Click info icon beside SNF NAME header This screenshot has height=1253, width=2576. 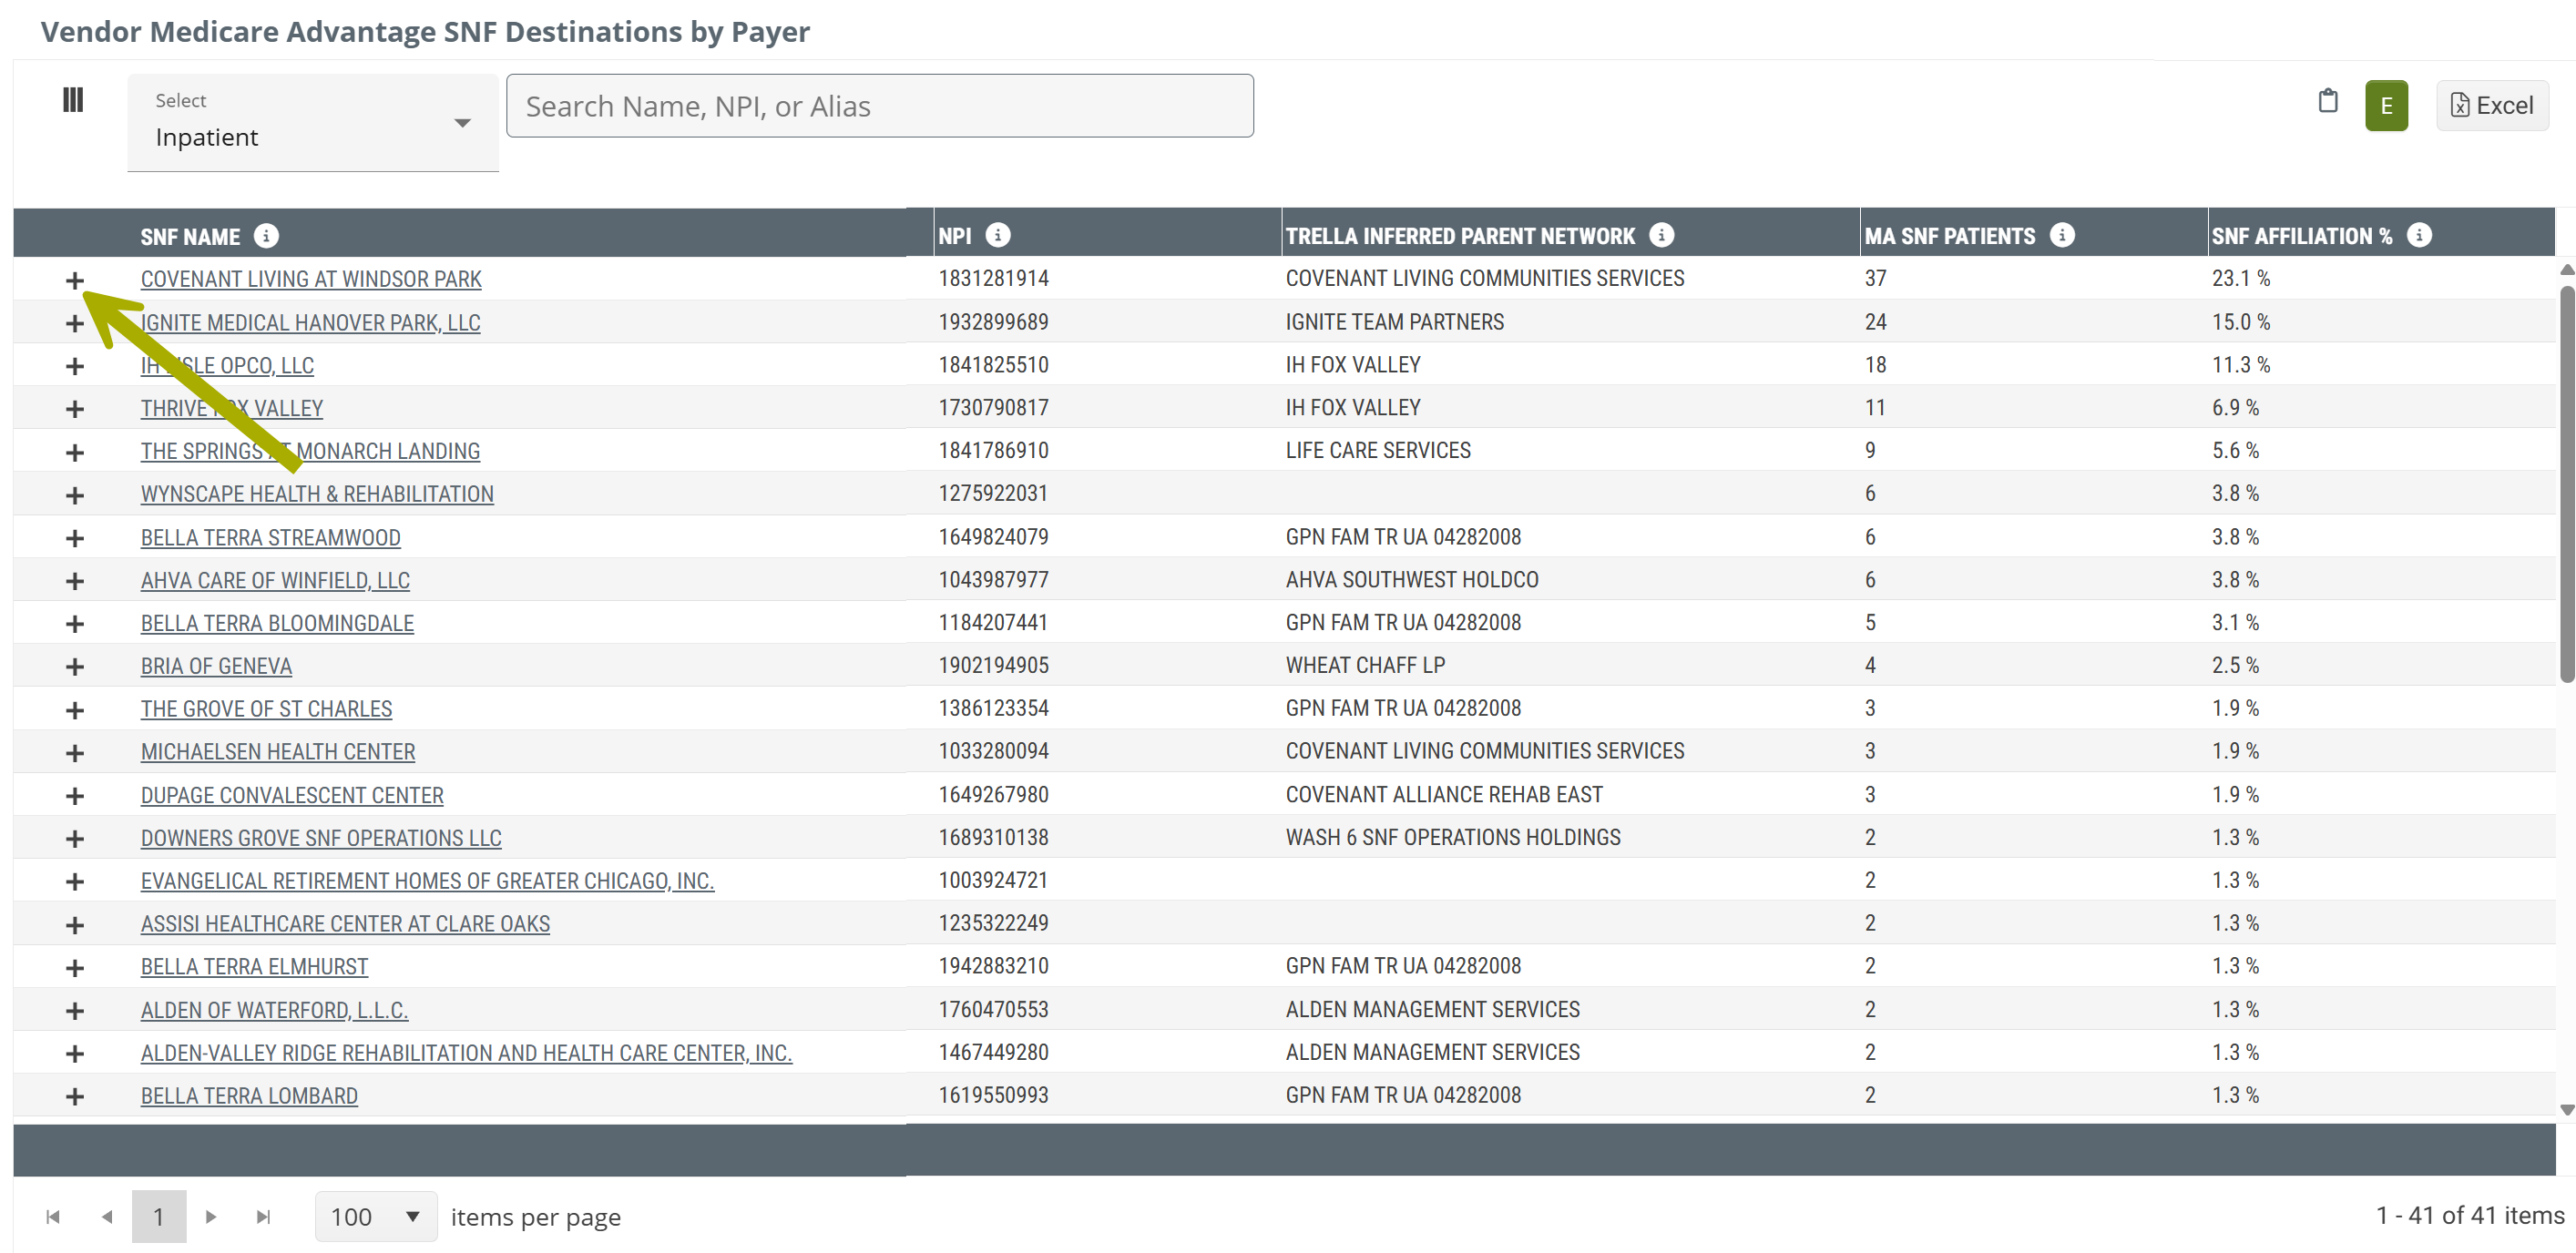[x=266, y=236]
